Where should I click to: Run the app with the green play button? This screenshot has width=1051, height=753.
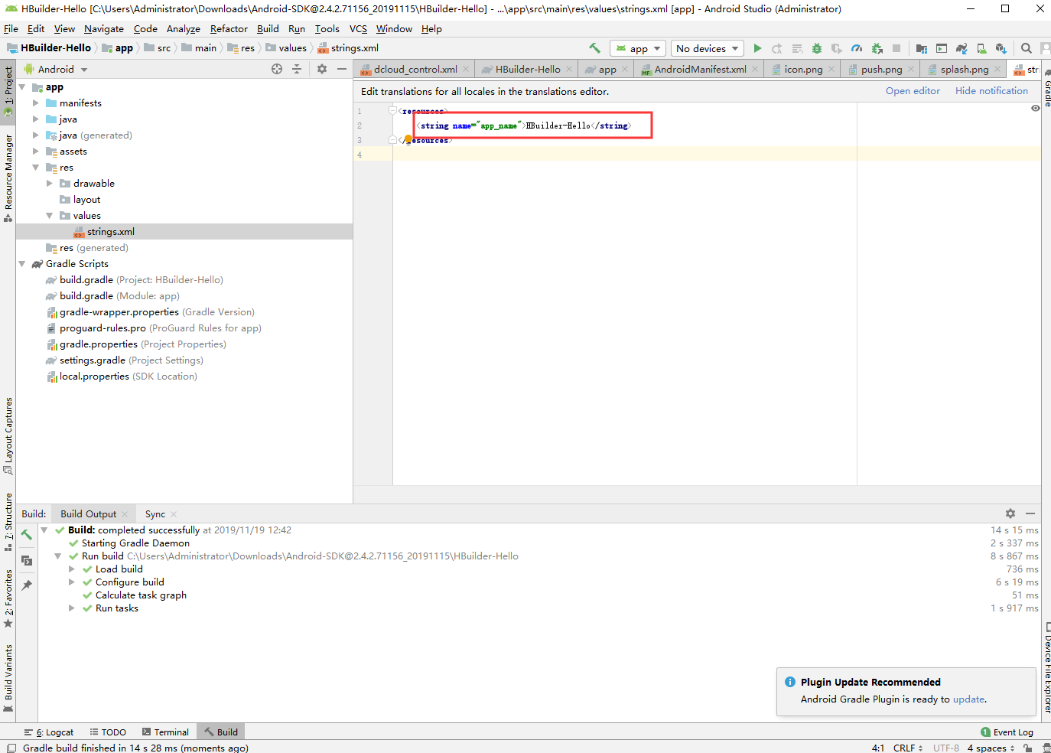click(x=757, y=48)
